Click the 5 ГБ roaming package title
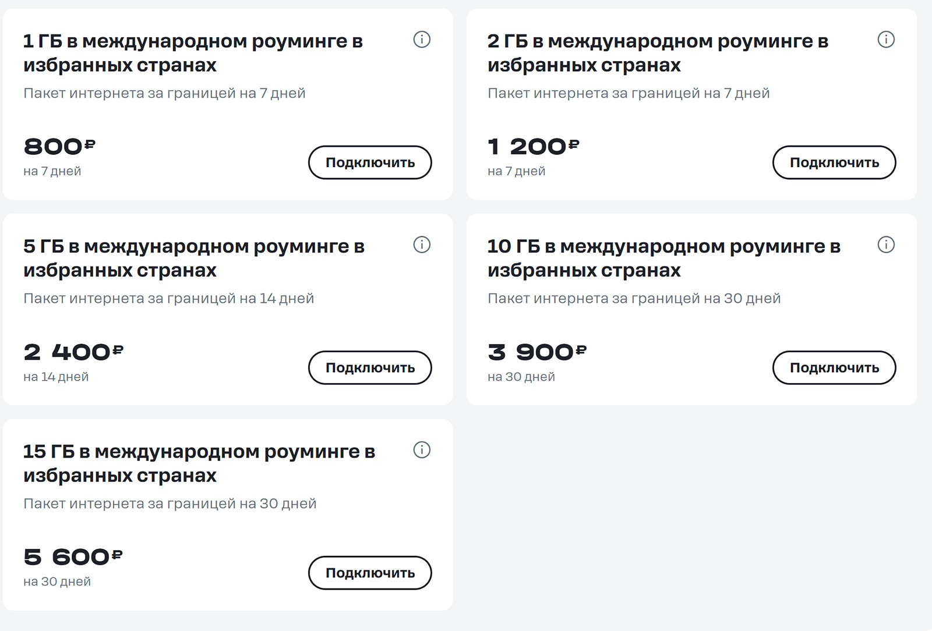The image size is (932, 631). pyautogui.click(x=194, y=258)
